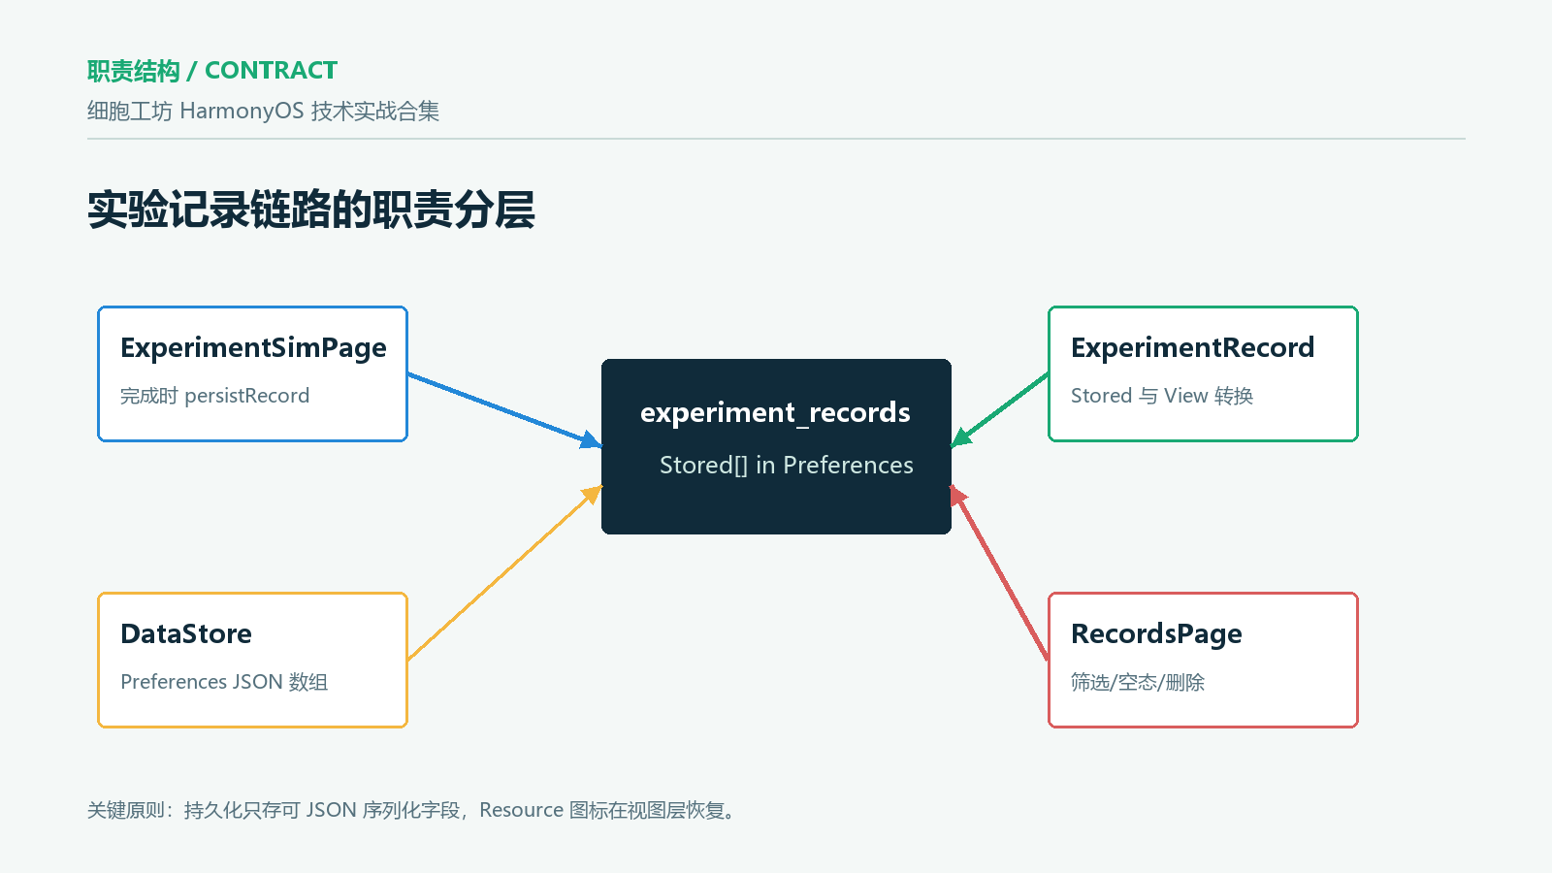The height and width of the screenshot is (873, 1552).
Task: Select the ExperimentRecord box title
Action: (x=1192, y=347)
